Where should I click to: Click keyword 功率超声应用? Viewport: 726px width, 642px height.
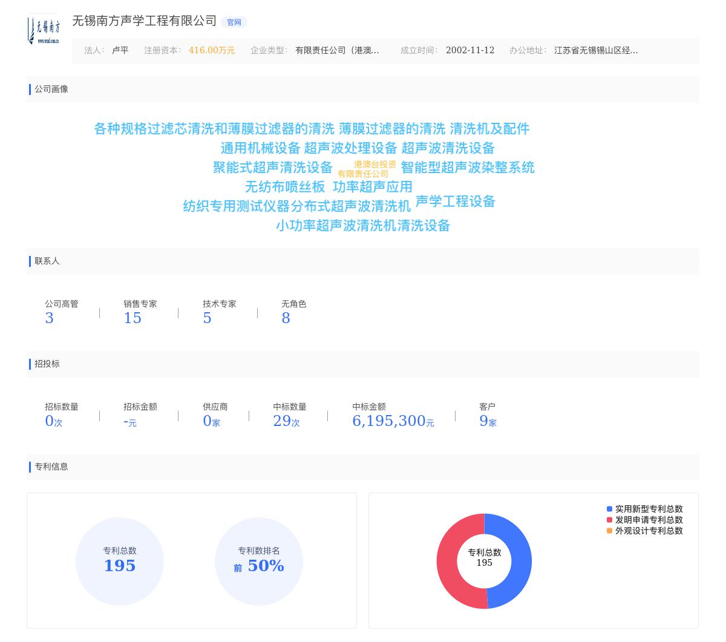click(x=373, y=187)
